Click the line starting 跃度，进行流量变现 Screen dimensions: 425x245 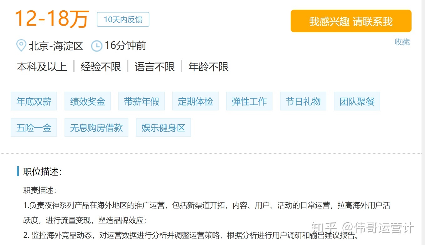85,220
